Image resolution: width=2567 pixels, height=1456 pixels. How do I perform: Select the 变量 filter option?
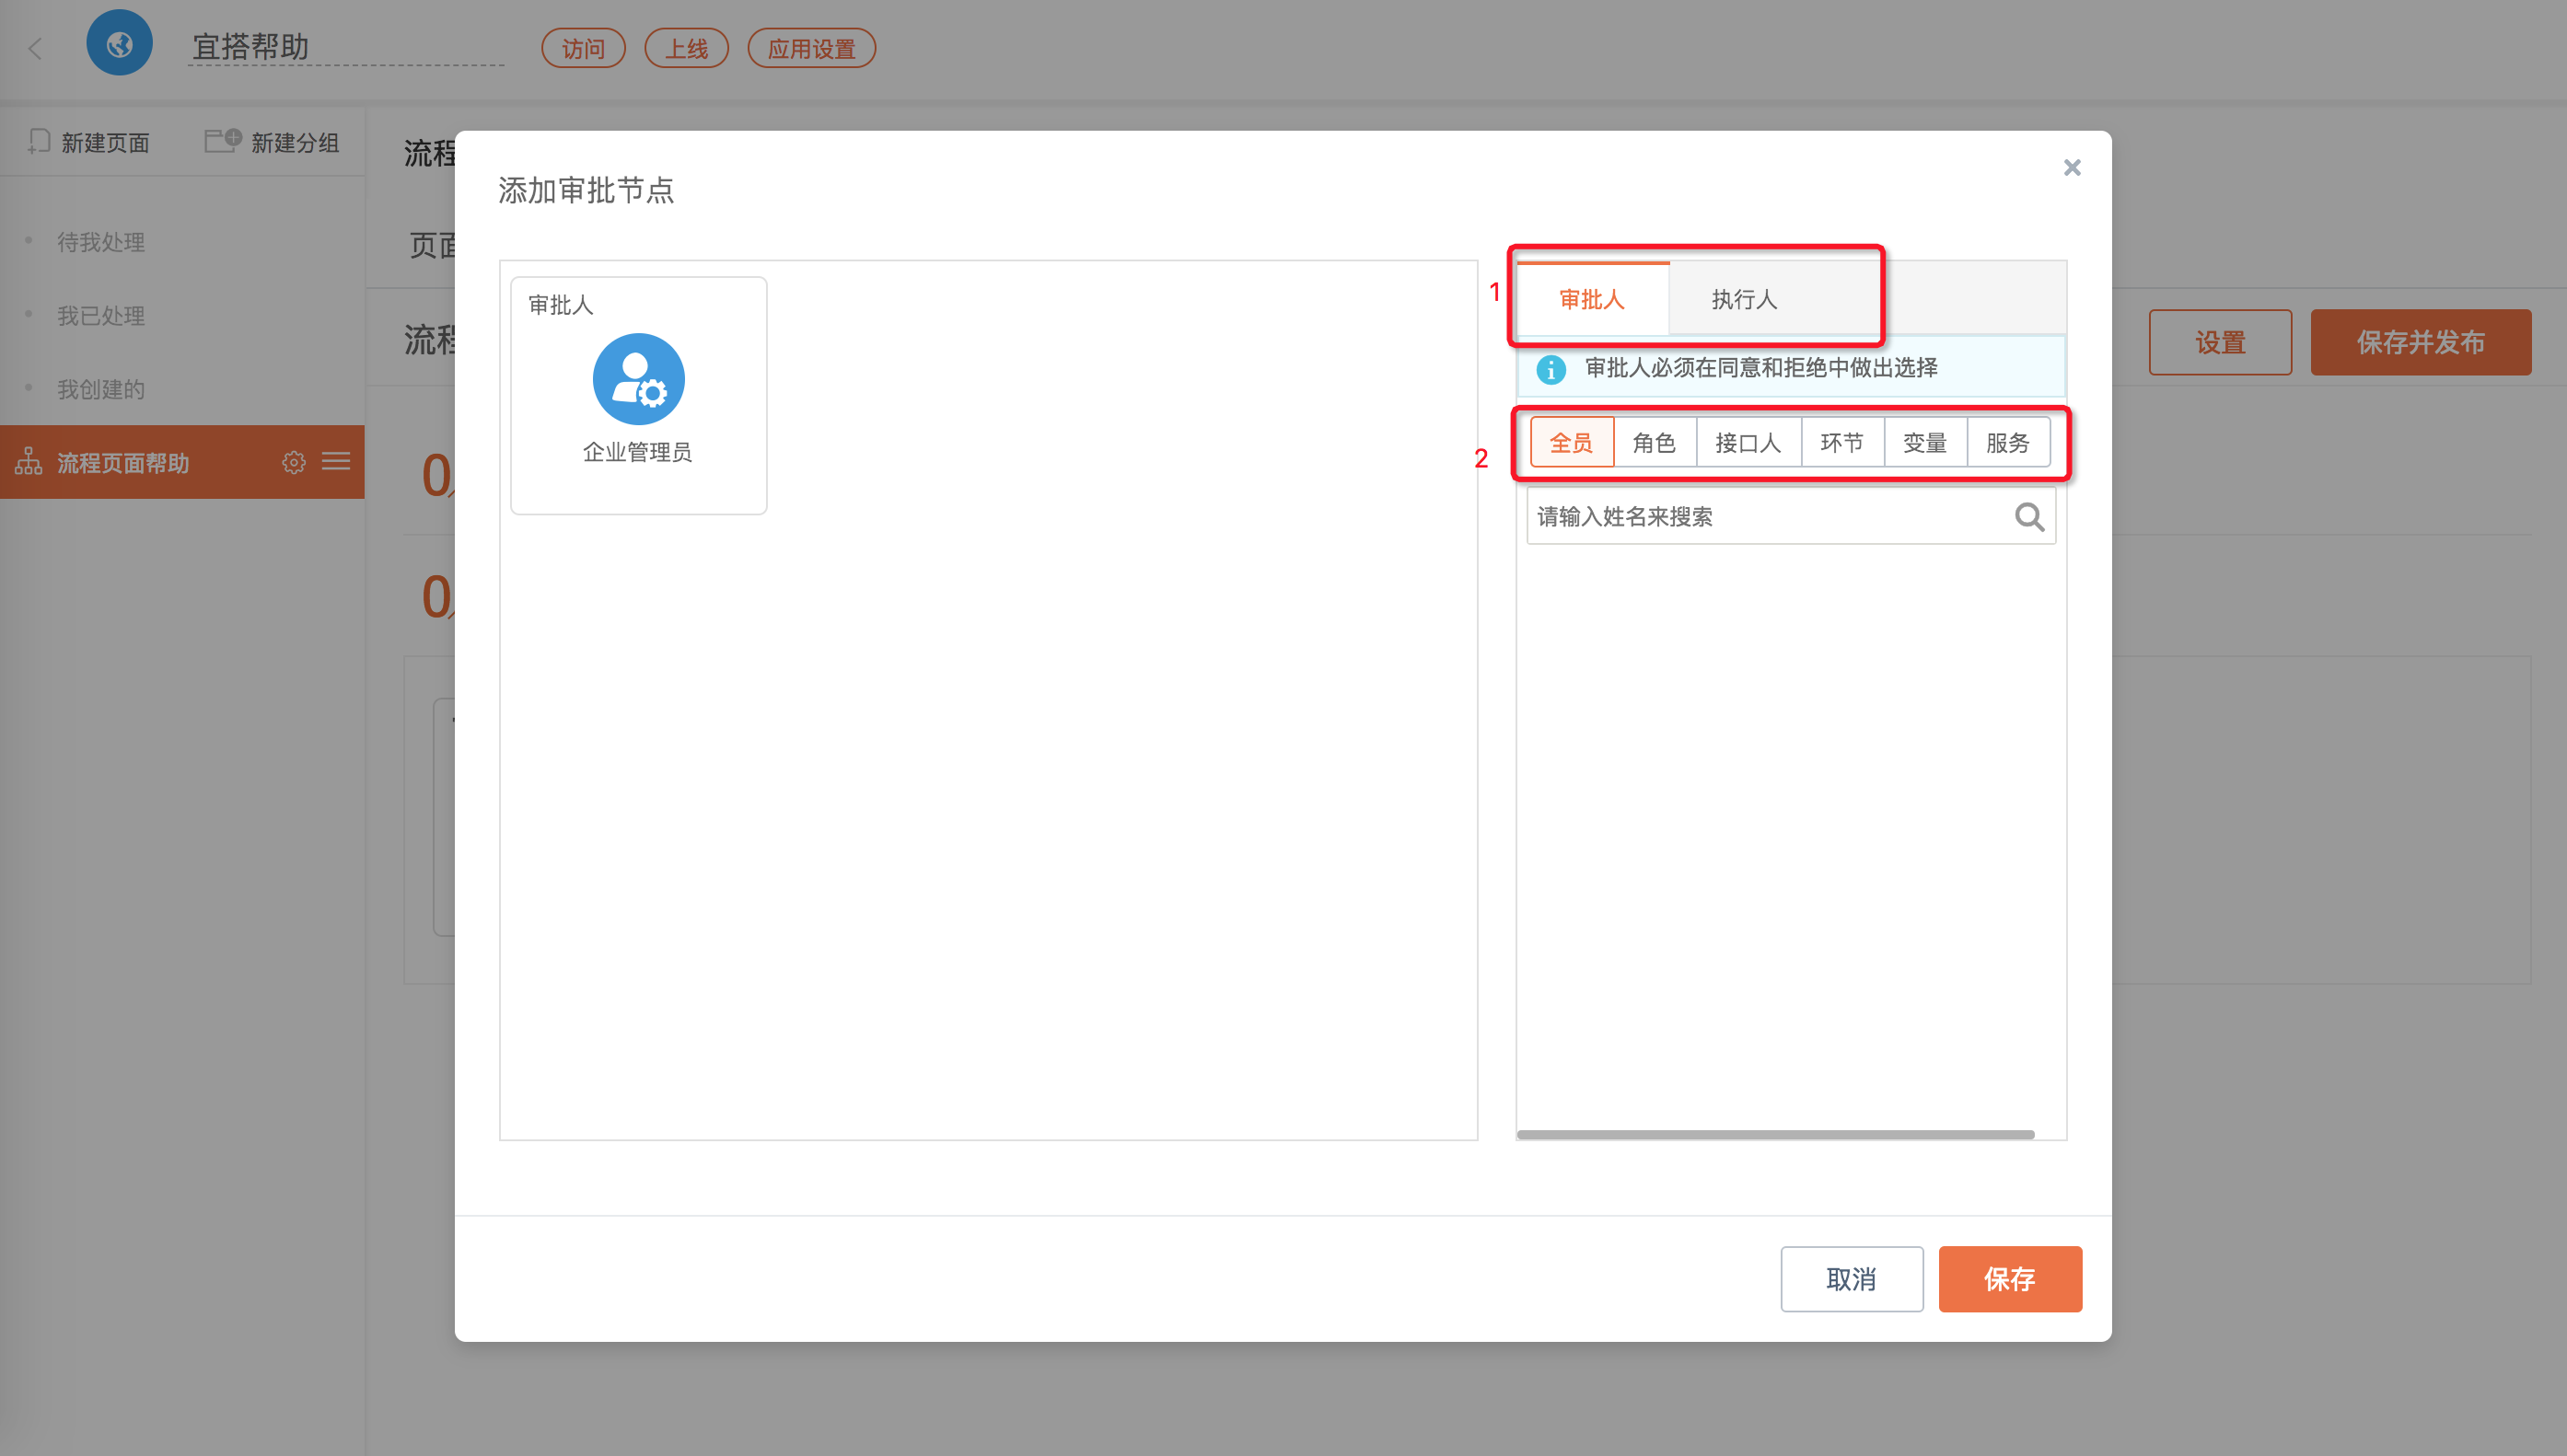(1924, 442)
